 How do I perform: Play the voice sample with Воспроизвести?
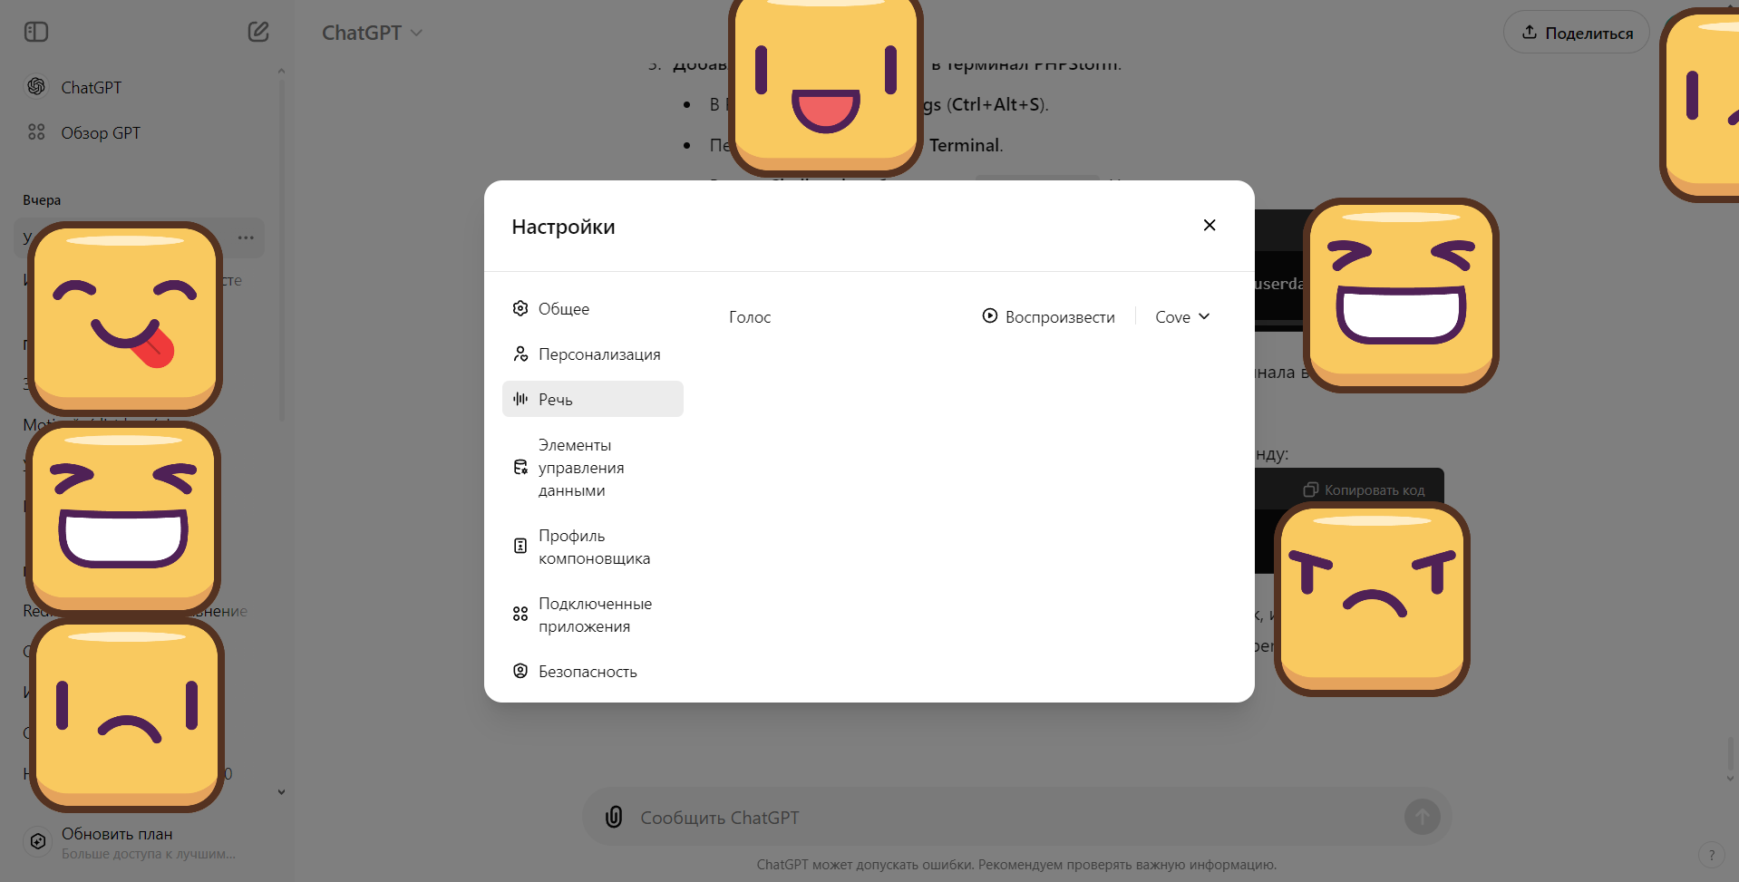click(1049, 316)
